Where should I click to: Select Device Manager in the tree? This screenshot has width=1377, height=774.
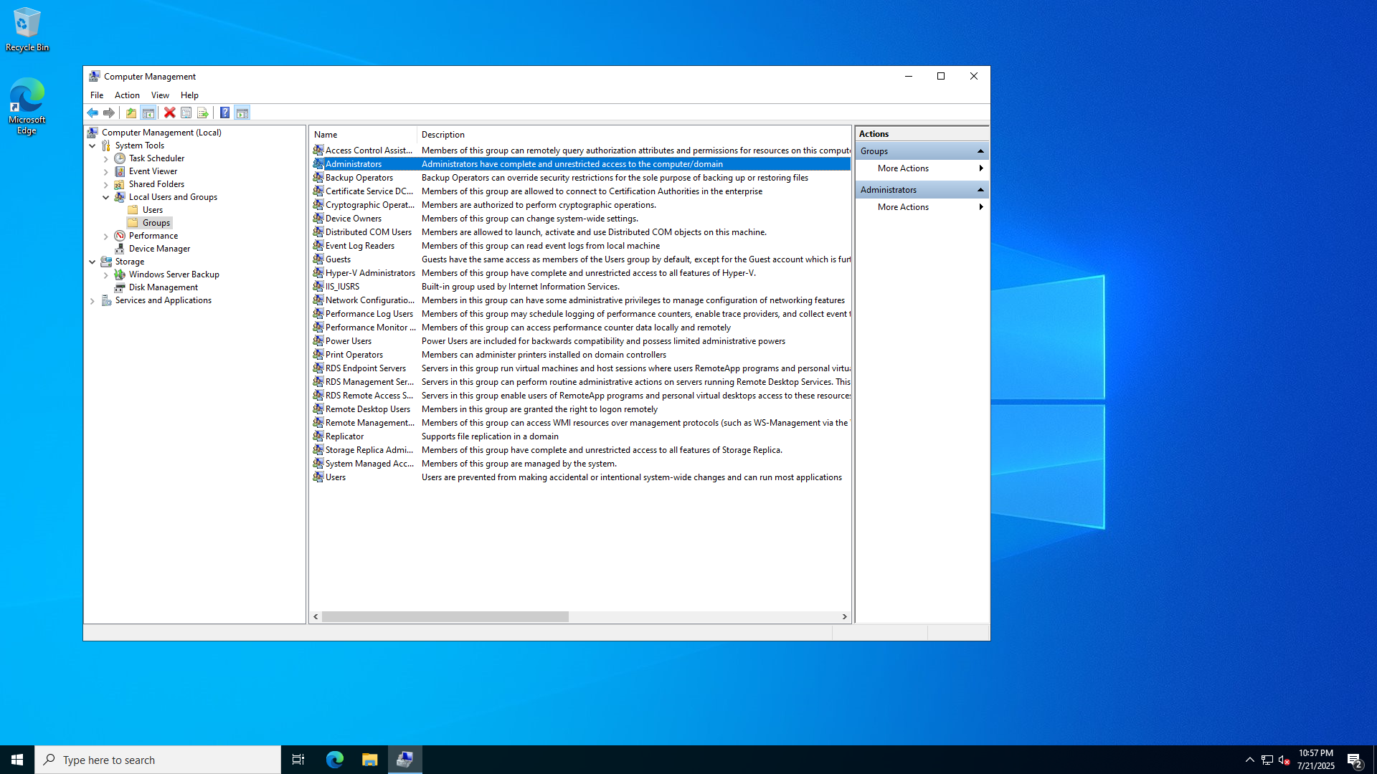click(x=159, y=249)
